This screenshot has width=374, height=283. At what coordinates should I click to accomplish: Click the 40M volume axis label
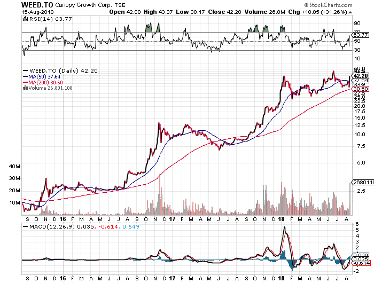coord(14,167)
